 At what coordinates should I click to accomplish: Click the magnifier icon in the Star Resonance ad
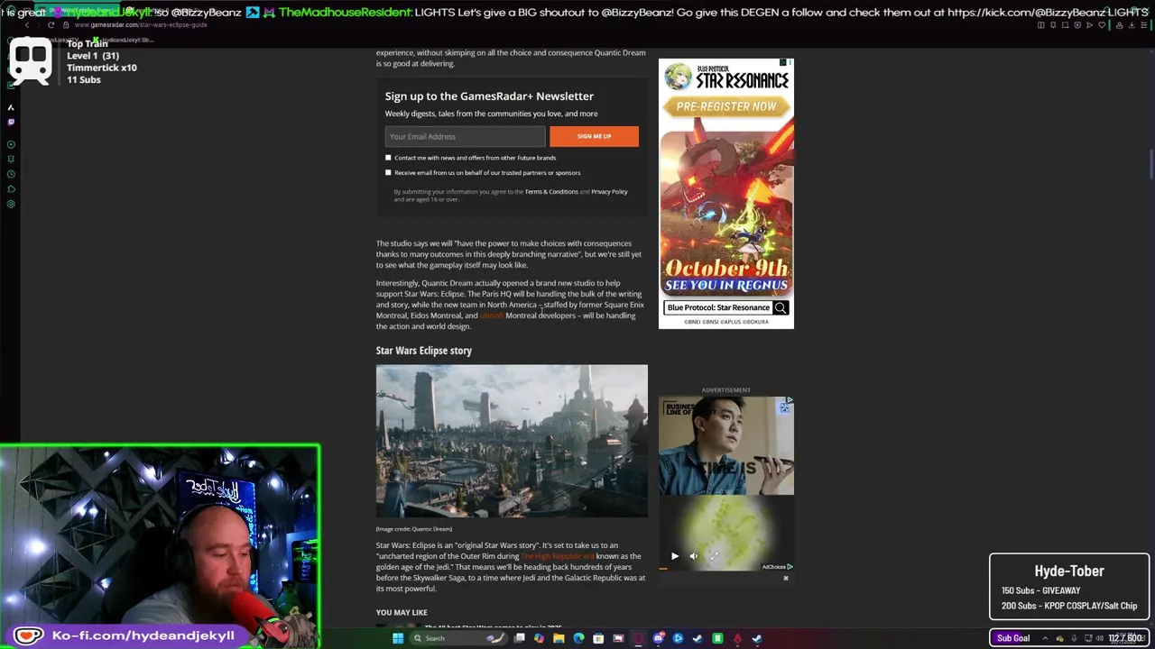click(781, 307)
